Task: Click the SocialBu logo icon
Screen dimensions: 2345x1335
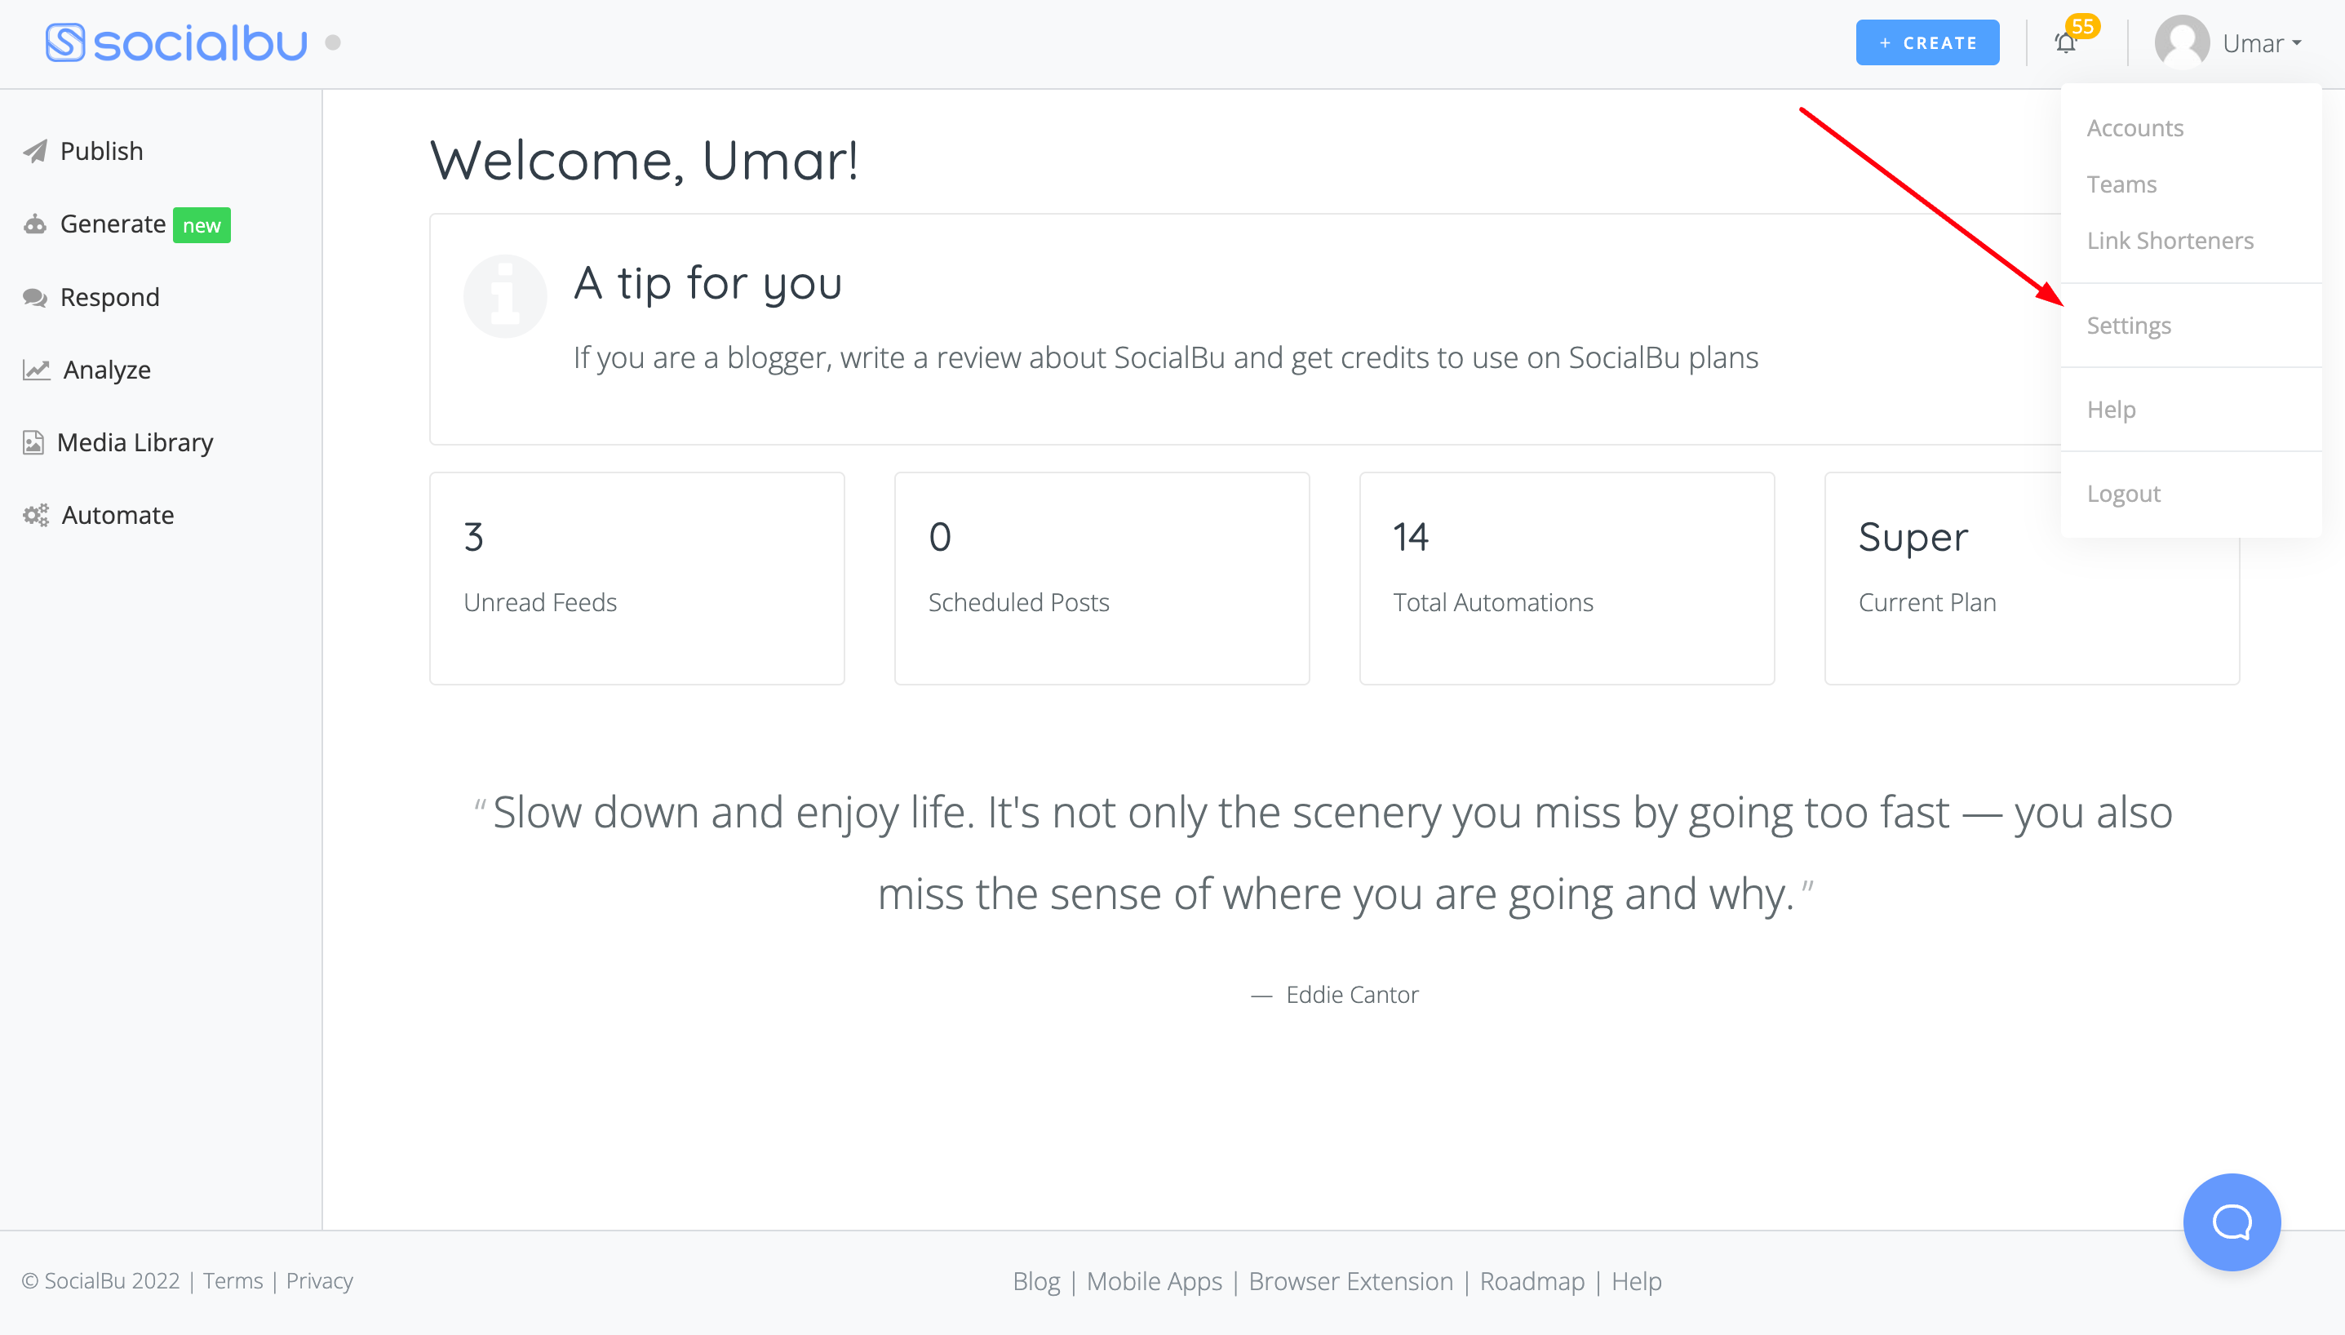Action: coord(65,42)
